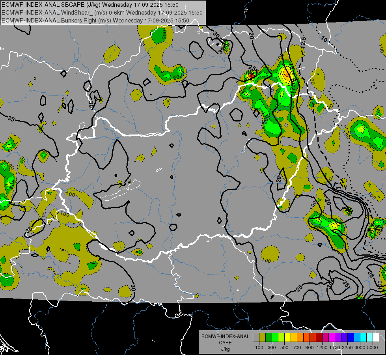Viewport: 386px width, 355px height.
Task: Click the legend value 1750
Action: pos(335,348)
